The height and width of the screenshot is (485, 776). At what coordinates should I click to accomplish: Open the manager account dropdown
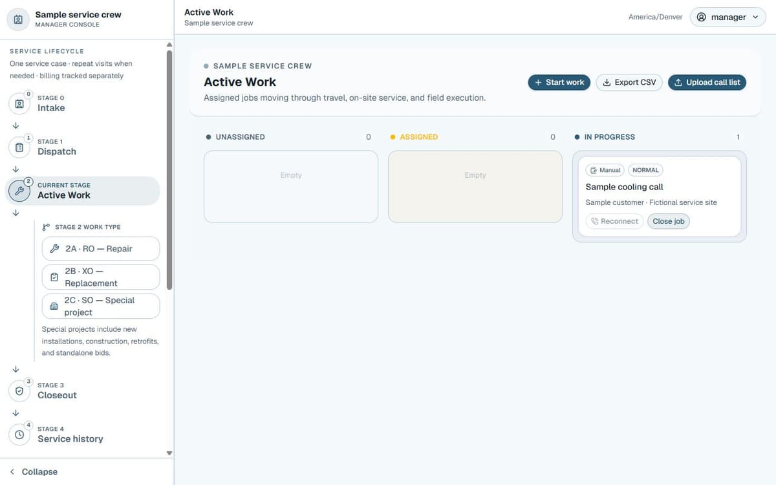point(728,17)
